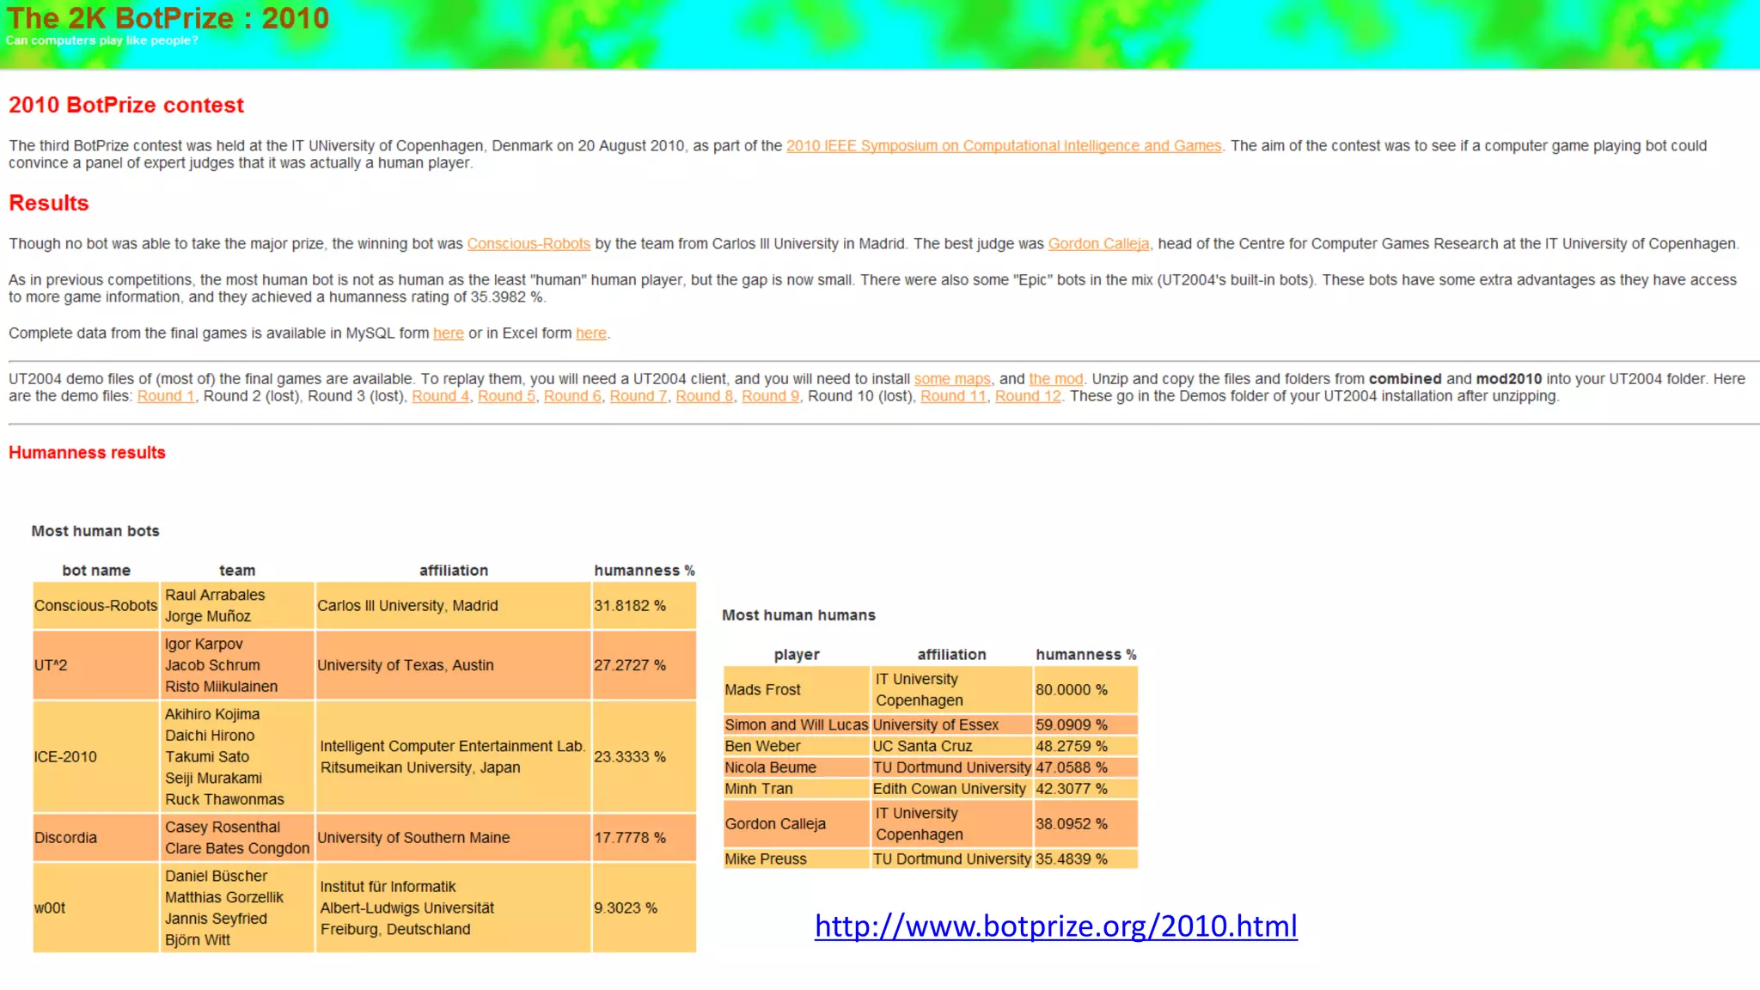This screenshot has width=1760, height=990.
Task: Click the 'Results' heading
Action: tap(49, 203)
